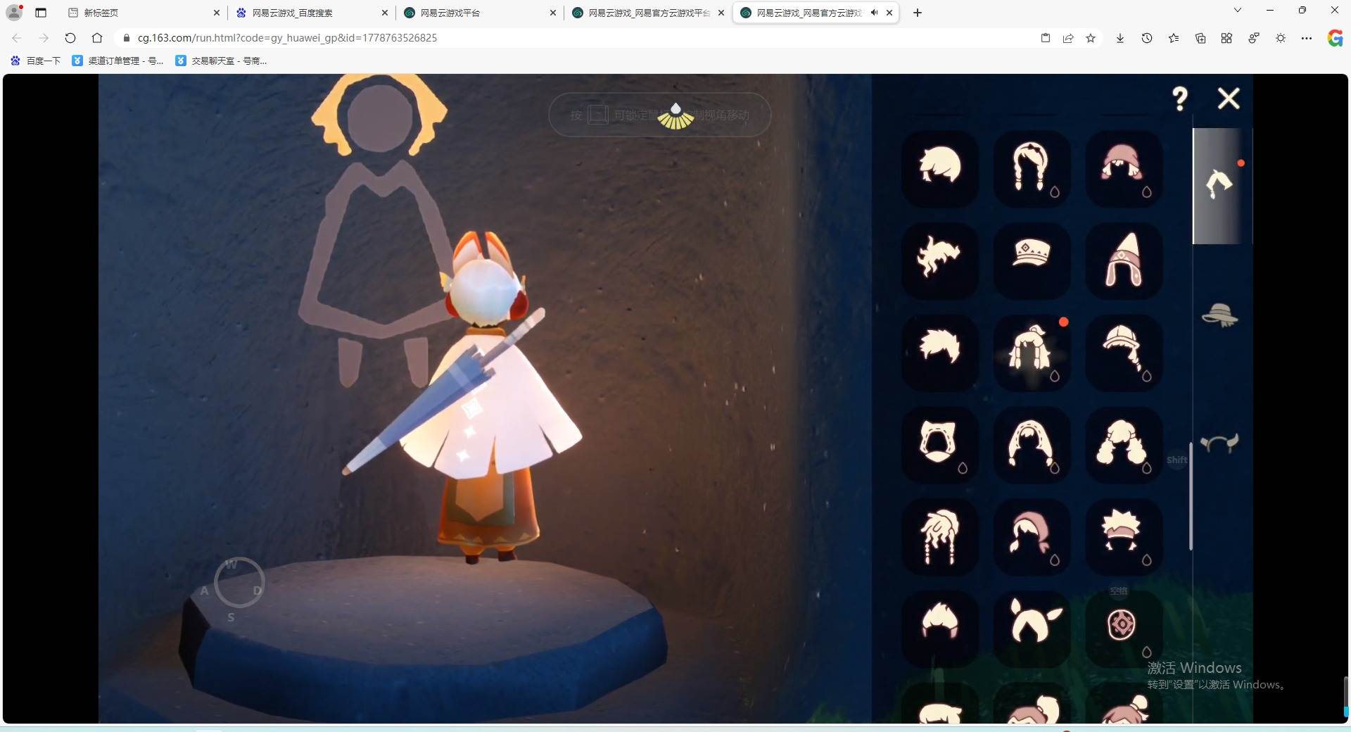Pick the pink beanie with bangs hairstyle
1351x732 pixels.
[x=1124, y=168]
